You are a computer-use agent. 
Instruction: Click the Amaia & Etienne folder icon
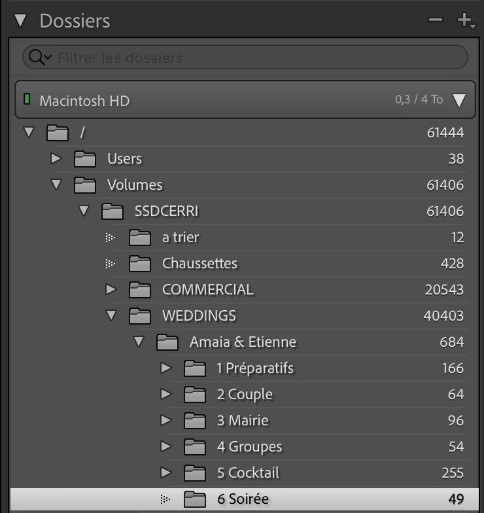click(x=167, y=342)
